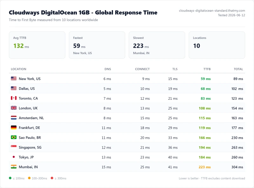The width and height of the screenshot is (254, 188).
Task: Click the Tested 2026-06-12 date
Action: pos(231,15)
